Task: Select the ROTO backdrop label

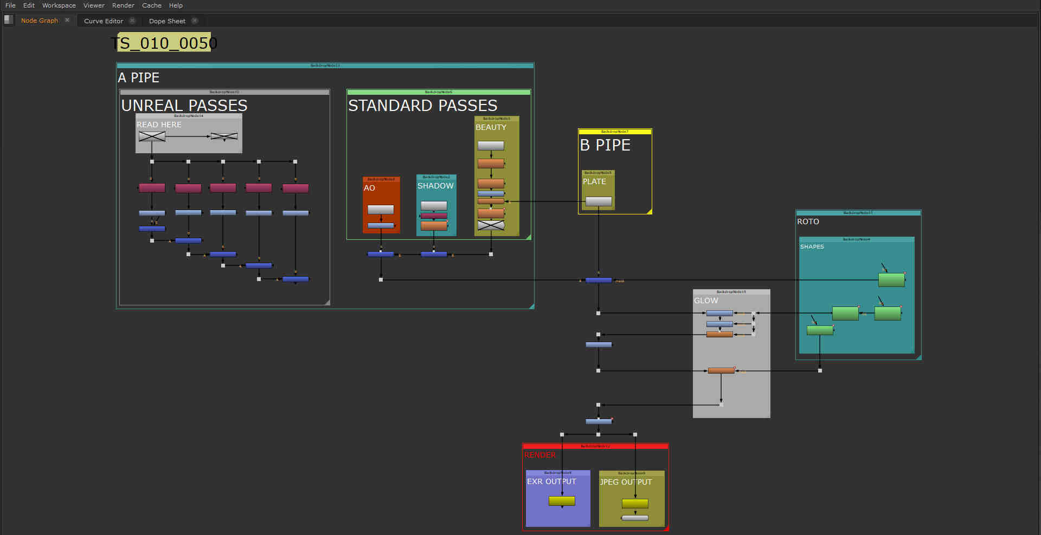Action: (x=808, y=221)
